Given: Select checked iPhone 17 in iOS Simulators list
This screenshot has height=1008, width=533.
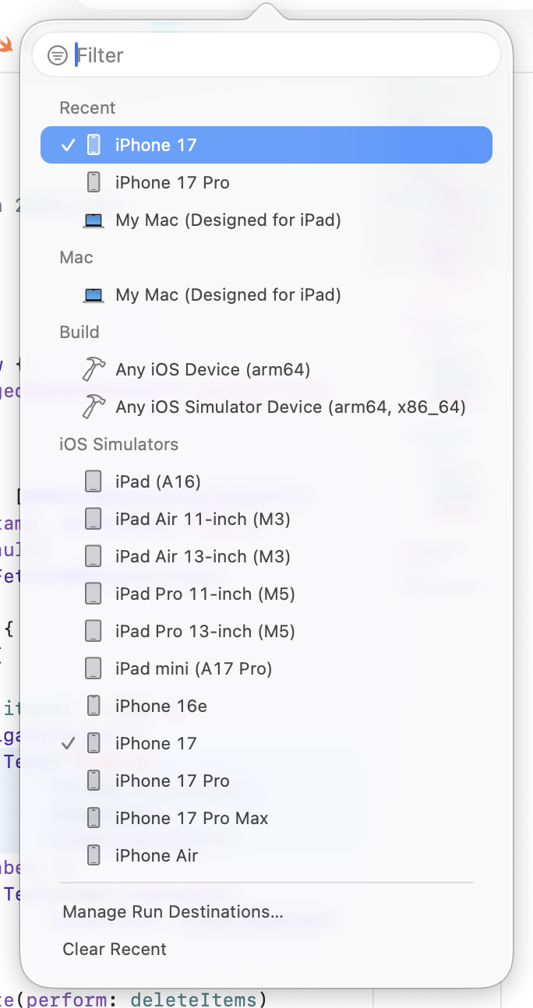Looking at the screenshot, I should coord(156,744).
